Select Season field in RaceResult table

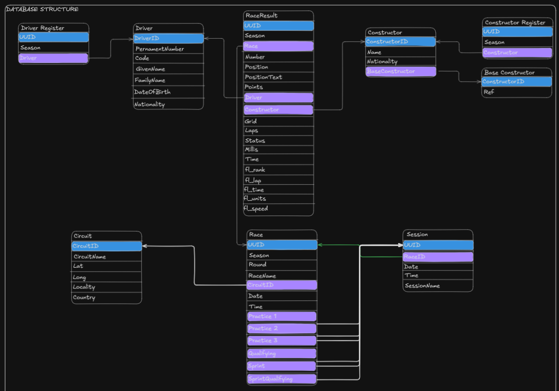278,36
